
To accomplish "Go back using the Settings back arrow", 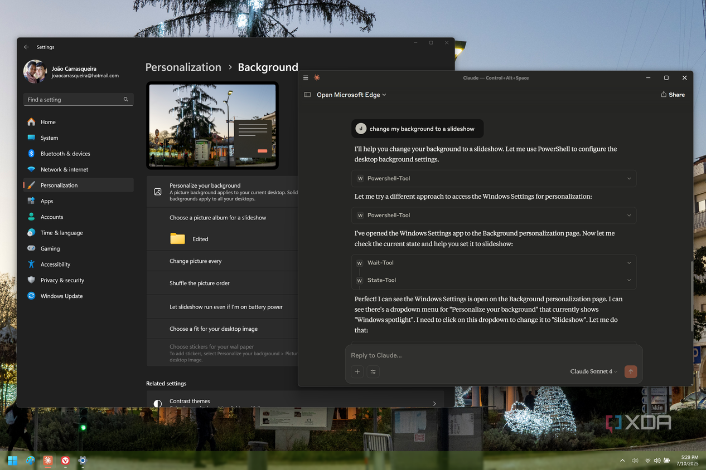I will coord(26,47).
